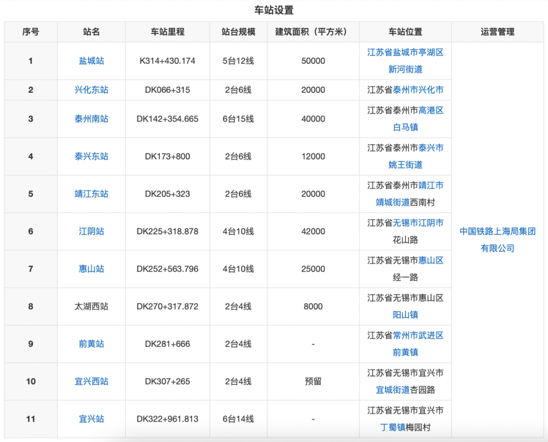Open the 姚王街道 link
Screen dimensions: 548x442
[x=405, y=164]
